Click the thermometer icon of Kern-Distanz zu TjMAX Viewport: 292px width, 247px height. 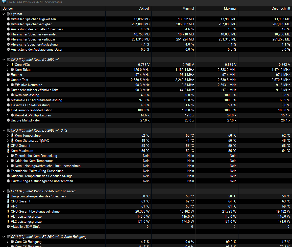12,140
